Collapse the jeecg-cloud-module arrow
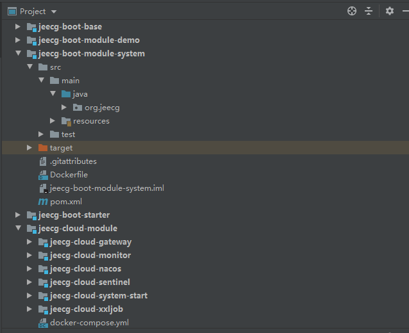The height and width of the screenshot is (333, 409). (19, 229)
